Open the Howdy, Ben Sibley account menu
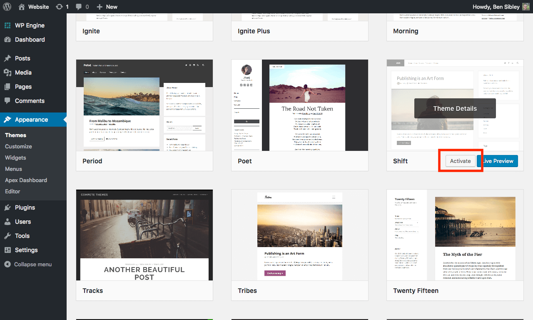This screenshot has width=533, height=320. click(x=496, y=7)
